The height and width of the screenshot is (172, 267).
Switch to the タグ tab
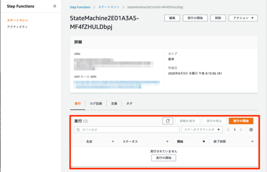click(129, 104)
